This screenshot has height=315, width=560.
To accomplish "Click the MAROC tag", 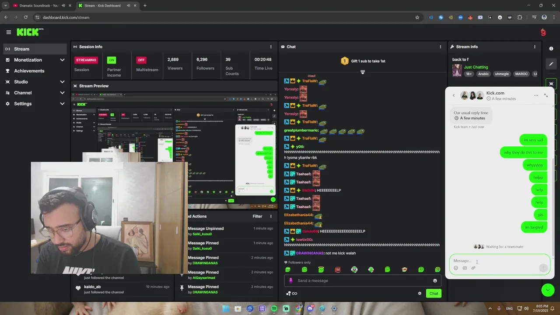I will click(521, 74).
